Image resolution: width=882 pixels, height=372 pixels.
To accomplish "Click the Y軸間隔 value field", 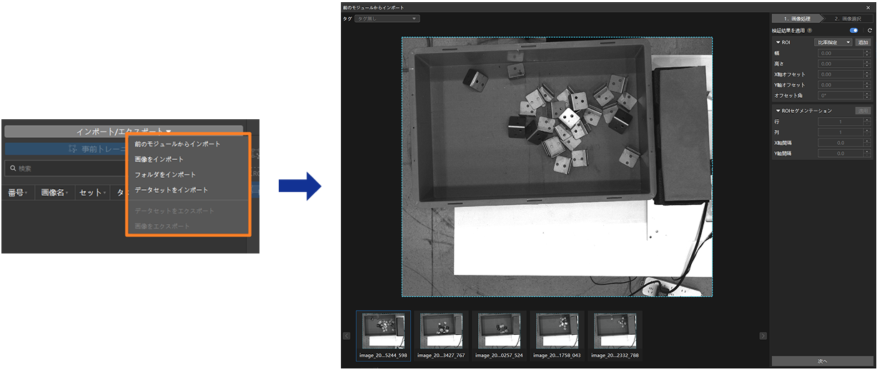I will pos(841,153).
